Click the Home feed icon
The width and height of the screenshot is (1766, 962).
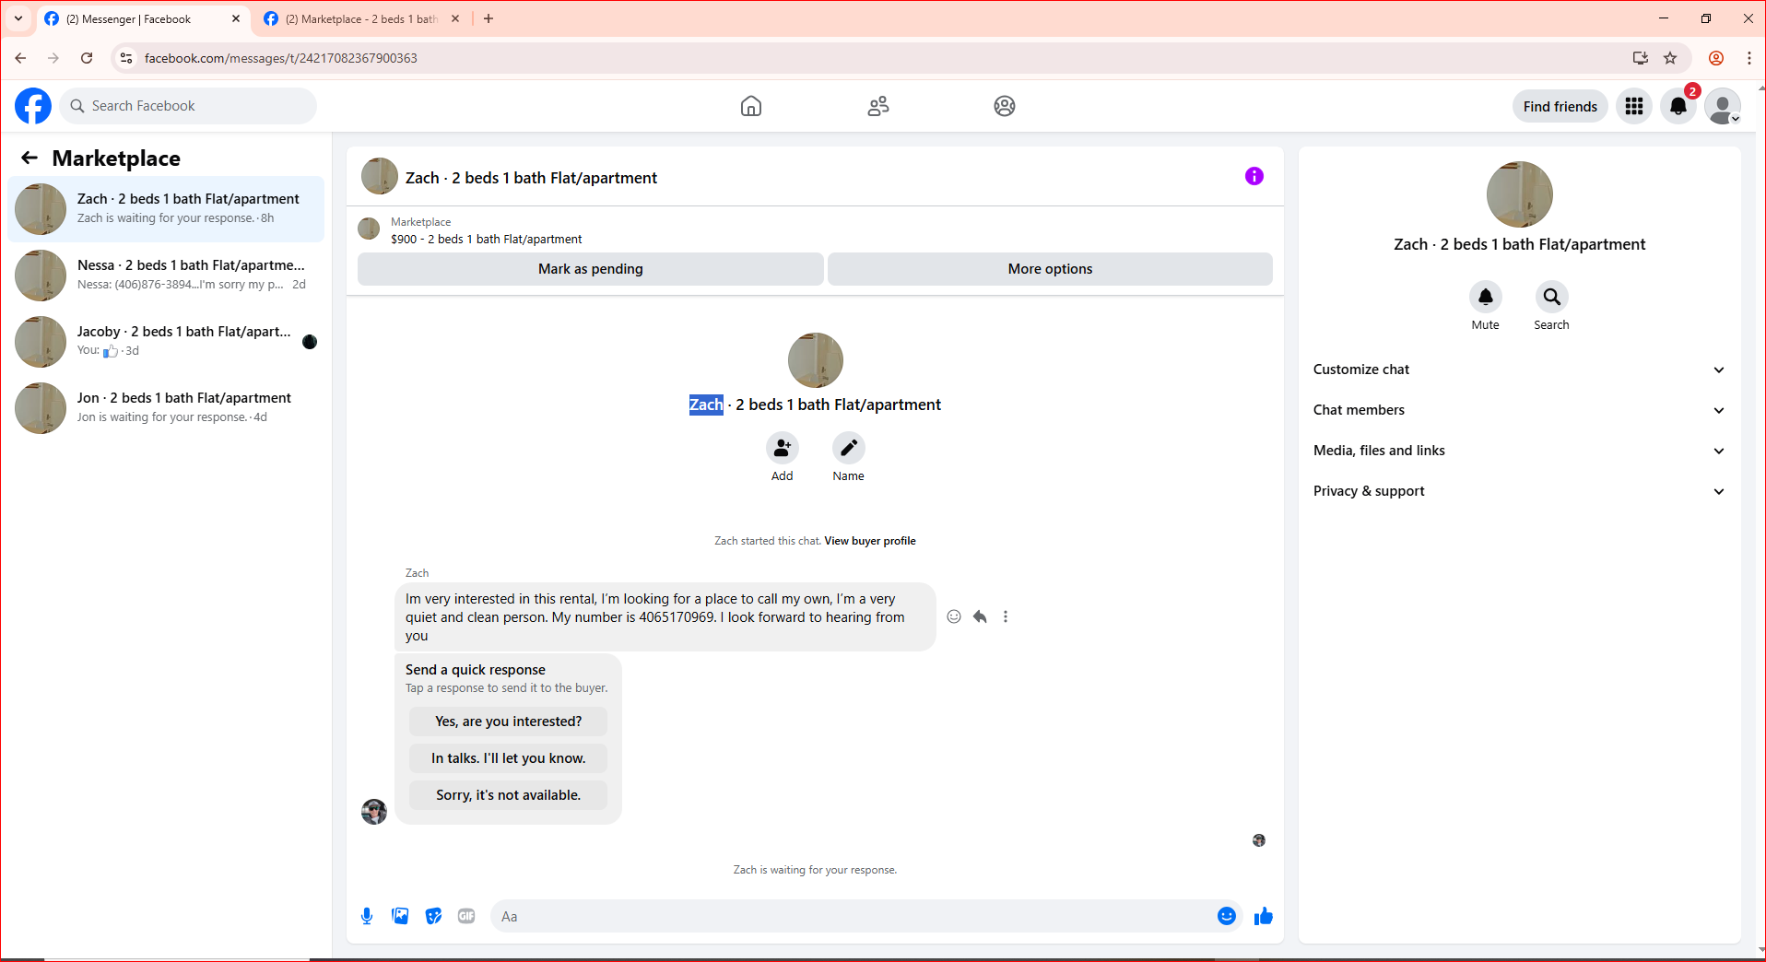(751, 106)
